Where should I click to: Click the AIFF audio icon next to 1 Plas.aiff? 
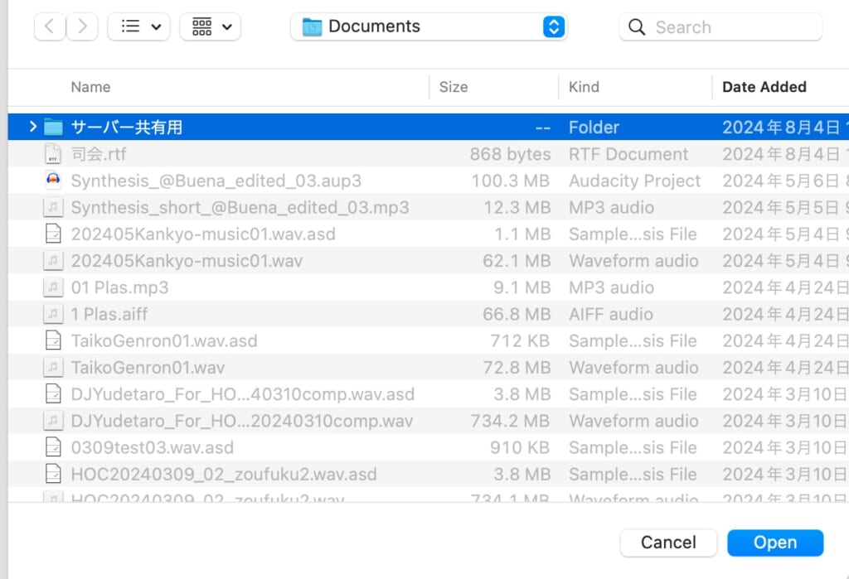[x=53, y=314]
